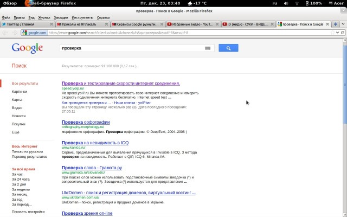Click the blue search magnifier button
The height and width of the screenshot is (217, 347).
(x=228, y=48)
